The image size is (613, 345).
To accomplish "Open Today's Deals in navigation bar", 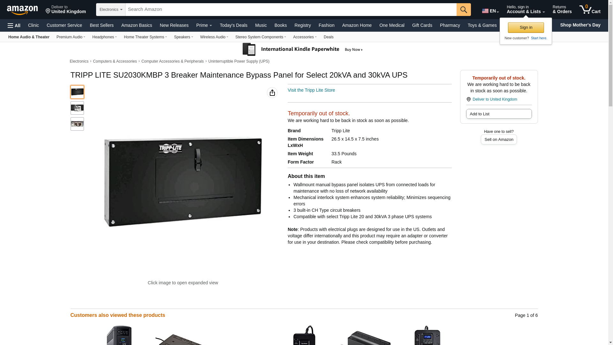I will click(233, 25).
